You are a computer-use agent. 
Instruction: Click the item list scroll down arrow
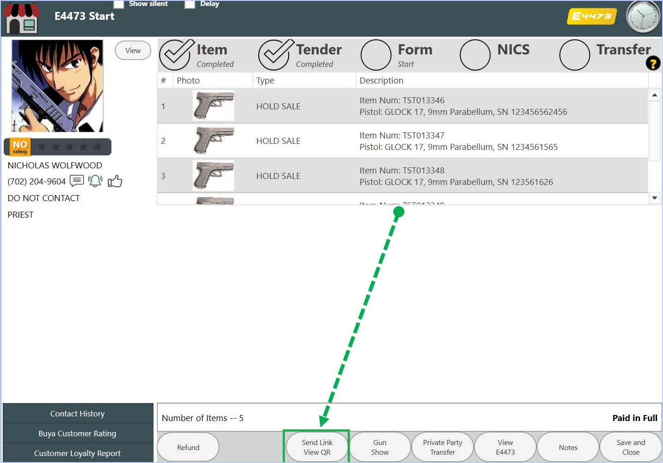pyautogui.click(x=655, y=198)
